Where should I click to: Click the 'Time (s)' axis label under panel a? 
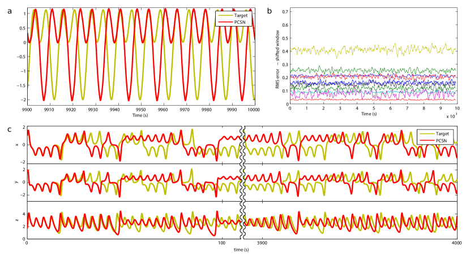click(x=140, y=115)
